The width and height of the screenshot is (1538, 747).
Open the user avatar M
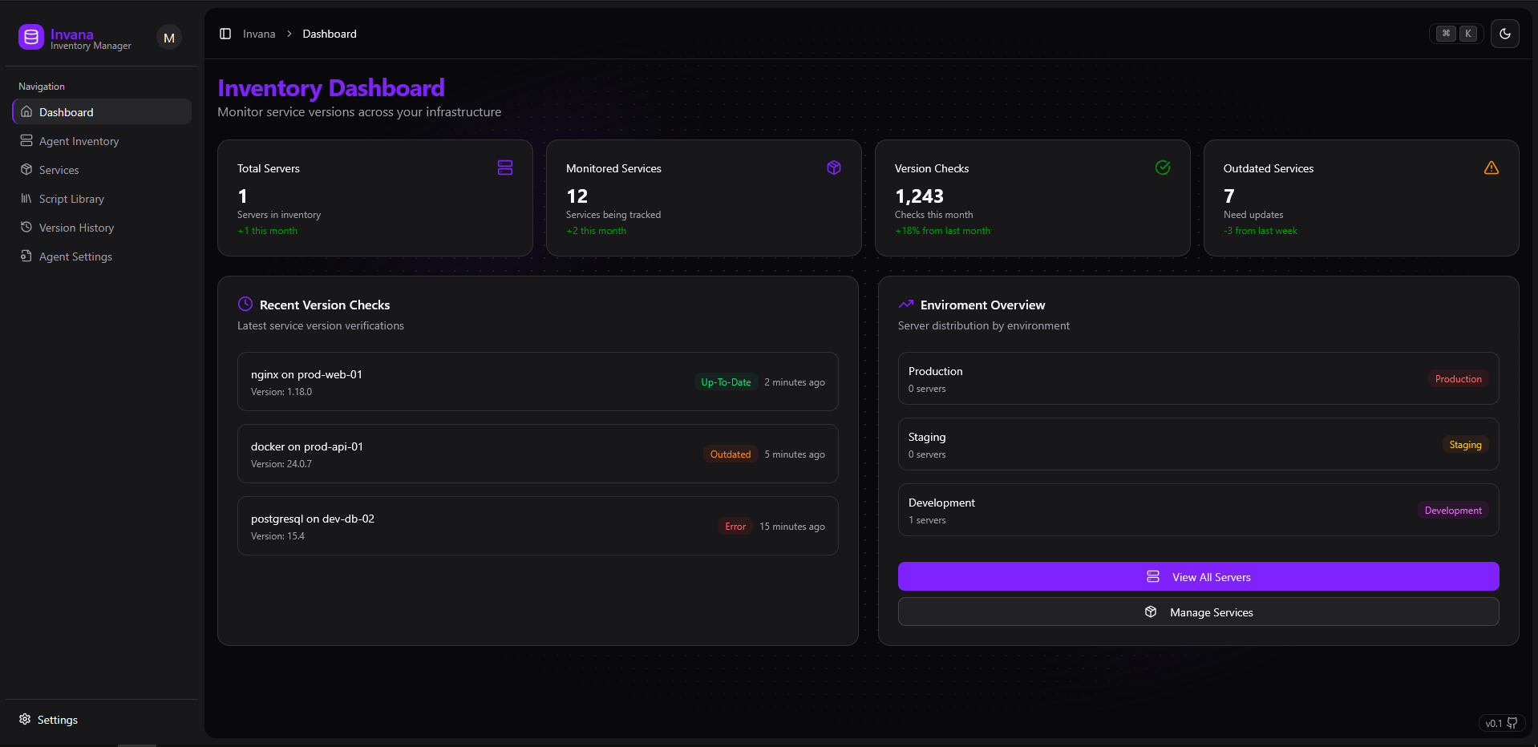(x=169, y=38)
